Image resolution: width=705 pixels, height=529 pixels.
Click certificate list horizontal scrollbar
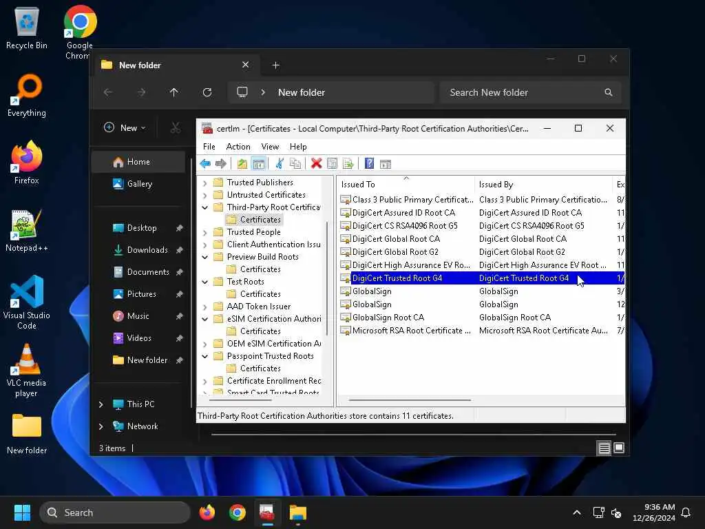[410, 400]
